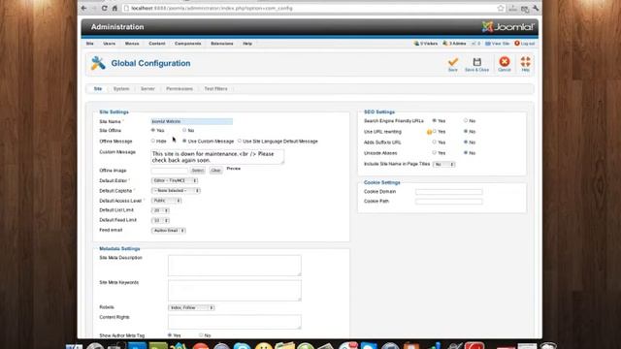
Task: Click the Content Rights textarea
Action: click(235, 322)
